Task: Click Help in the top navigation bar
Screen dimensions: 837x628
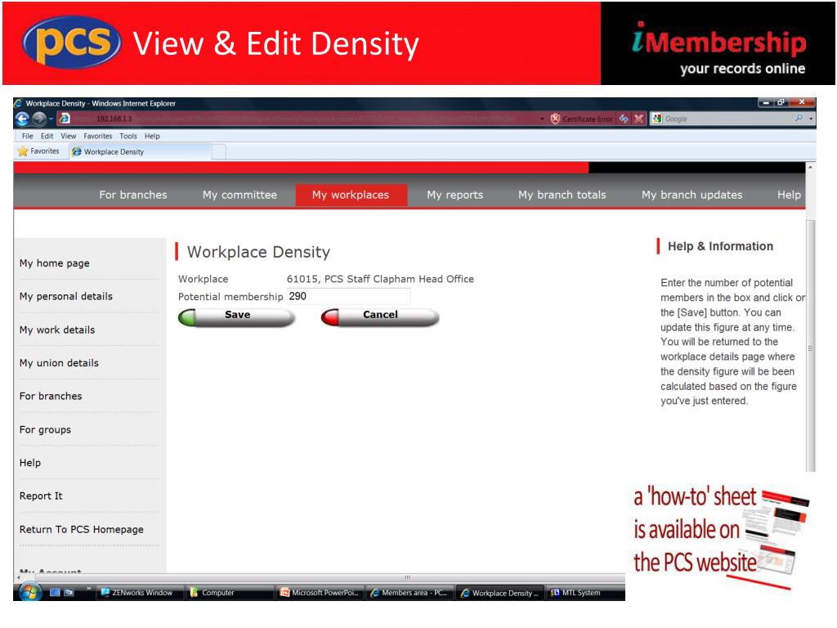Action: tap(789, 195)
